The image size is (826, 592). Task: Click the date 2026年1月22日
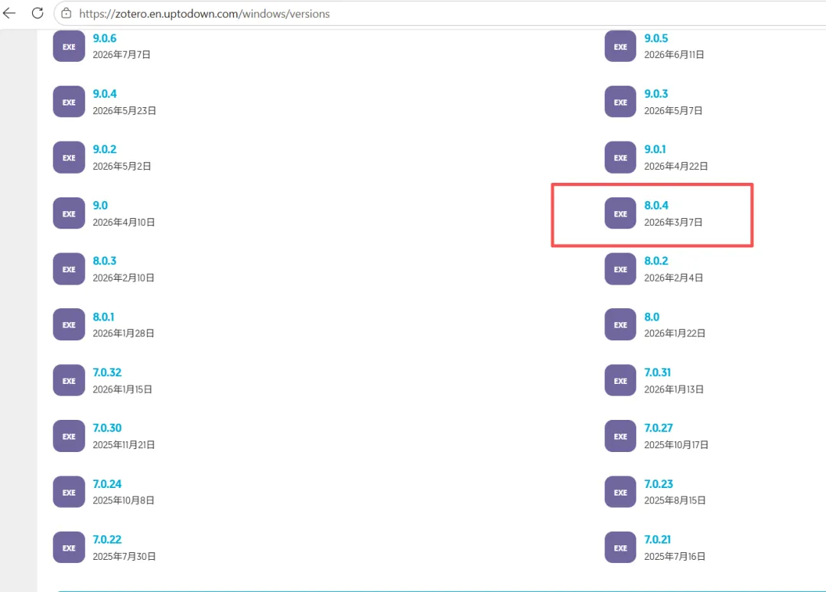point(675,333)
